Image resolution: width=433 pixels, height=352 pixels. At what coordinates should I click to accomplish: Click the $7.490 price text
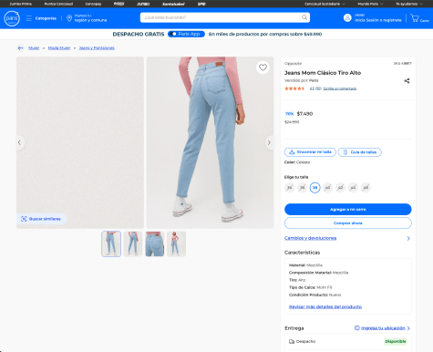click(x=304, y=114)
